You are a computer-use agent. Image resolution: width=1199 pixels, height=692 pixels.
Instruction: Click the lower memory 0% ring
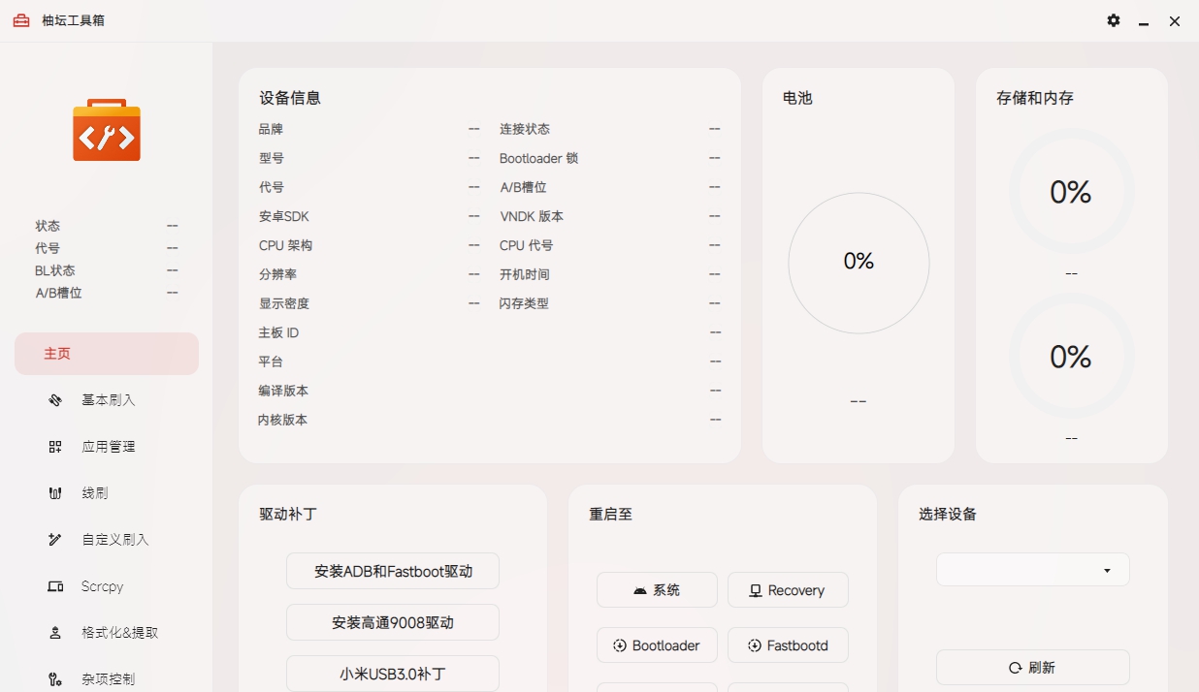[1071, 357]
